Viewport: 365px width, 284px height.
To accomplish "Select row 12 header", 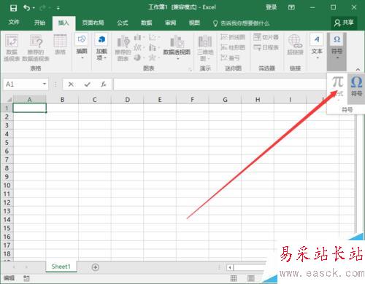I will click(7, 202).
